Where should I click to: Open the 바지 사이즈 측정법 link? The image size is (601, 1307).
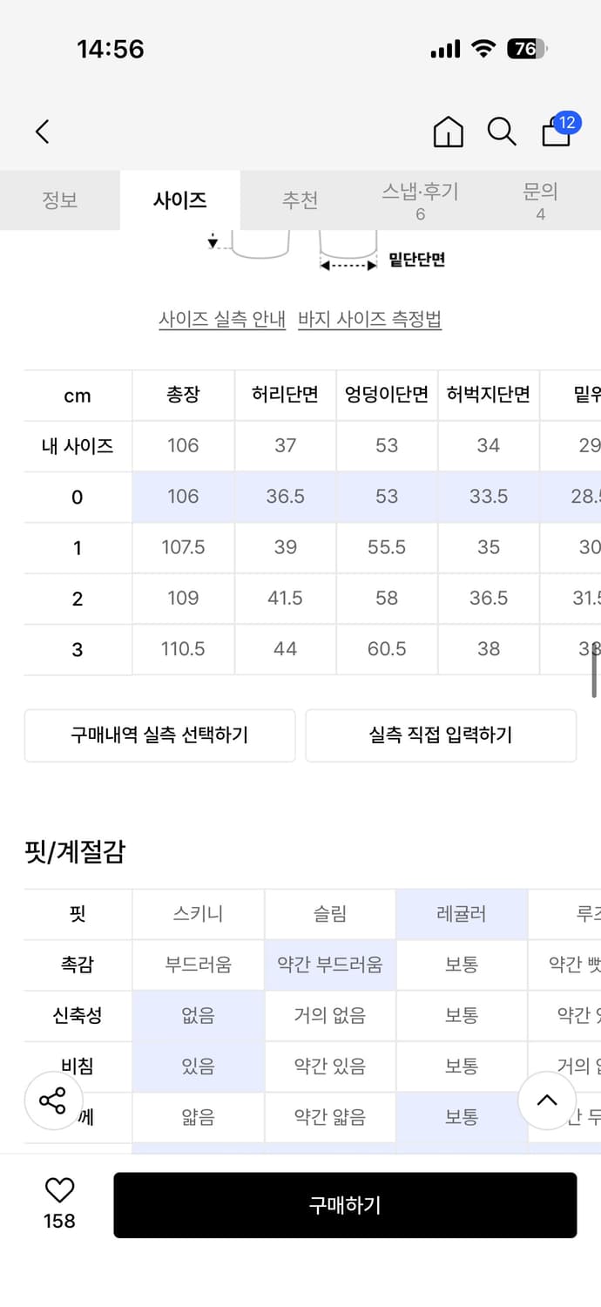tap(369, 320)
